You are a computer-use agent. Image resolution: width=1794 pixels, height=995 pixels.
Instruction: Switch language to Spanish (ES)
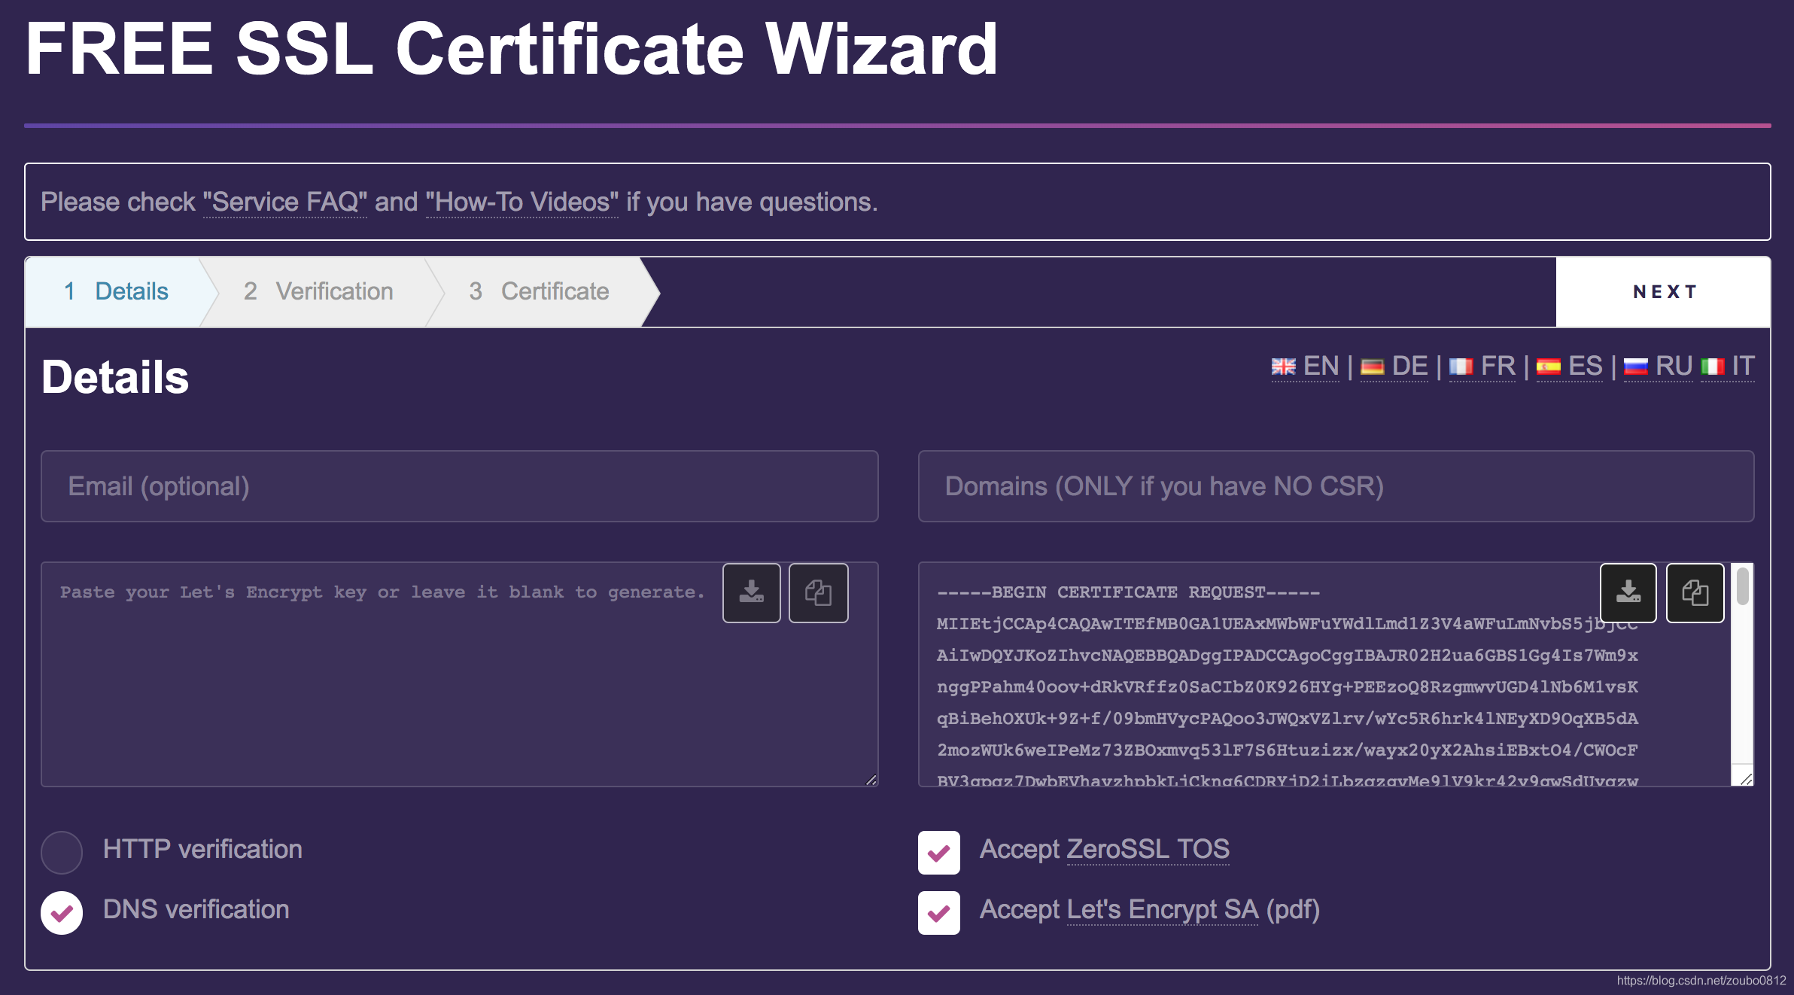click(x=1569, y=367)
